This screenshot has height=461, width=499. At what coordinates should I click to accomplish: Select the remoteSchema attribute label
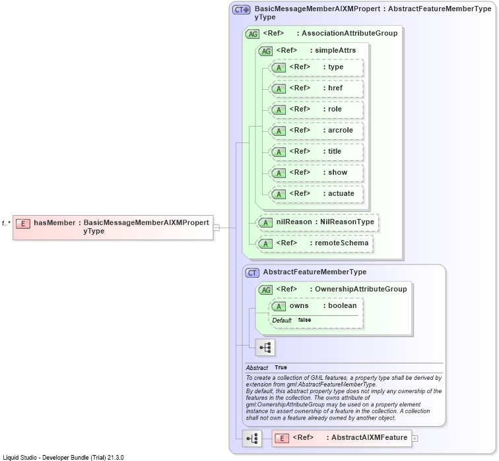[341, 243]
